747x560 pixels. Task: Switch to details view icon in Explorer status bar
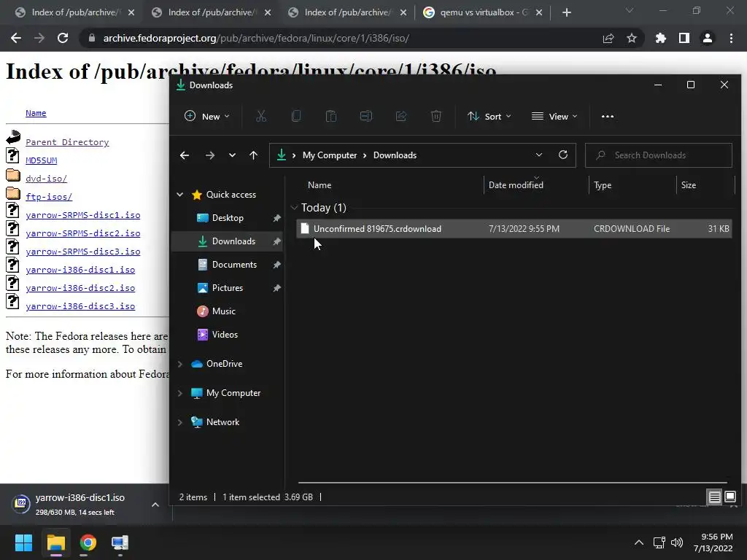715,497
